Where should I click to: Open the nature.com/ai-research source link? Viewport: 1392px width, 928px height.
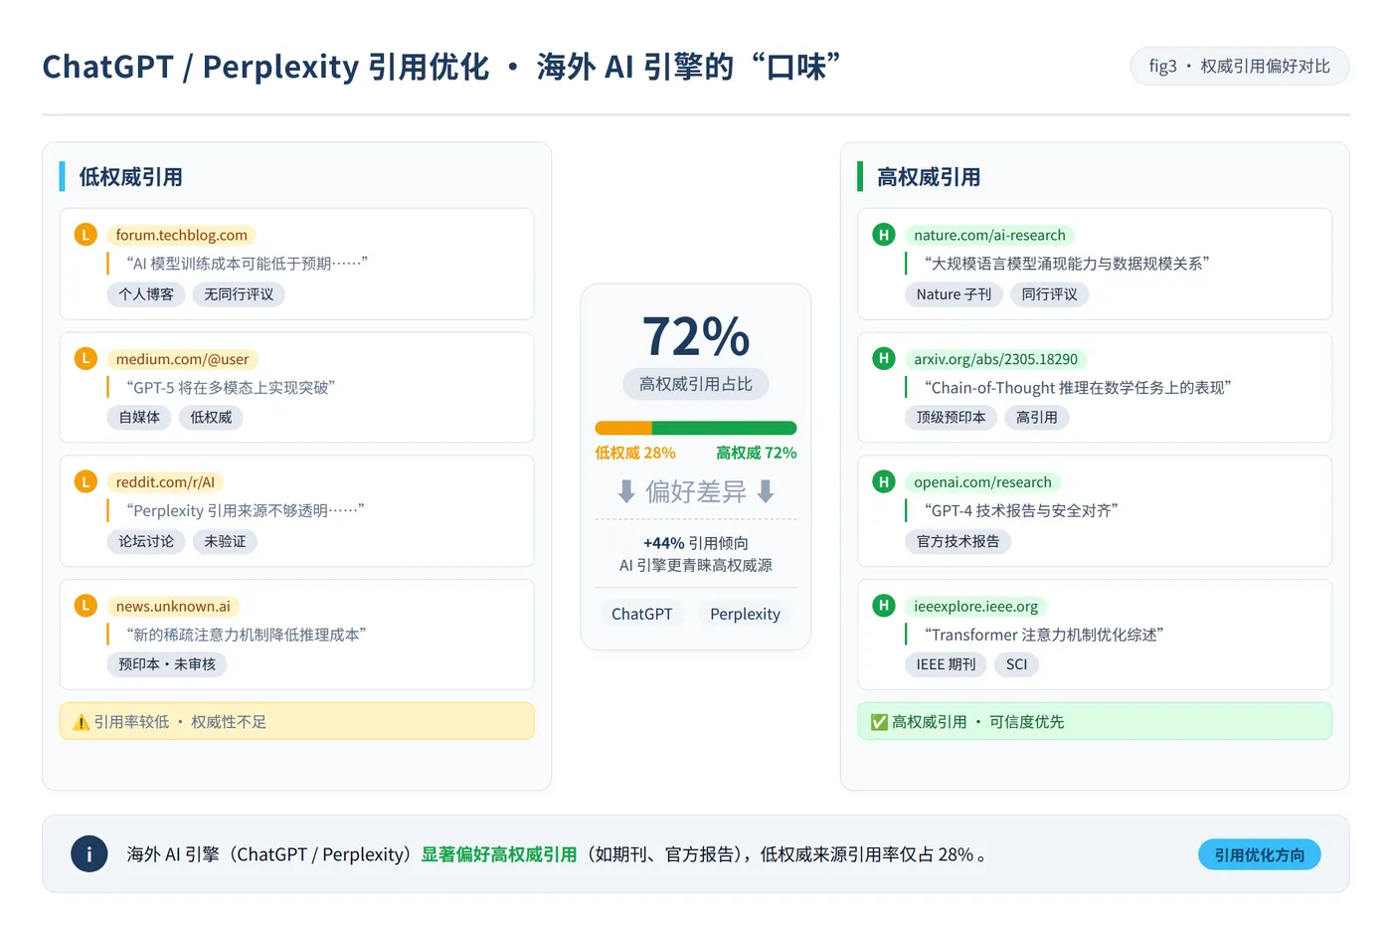click(x=989, y=235)
